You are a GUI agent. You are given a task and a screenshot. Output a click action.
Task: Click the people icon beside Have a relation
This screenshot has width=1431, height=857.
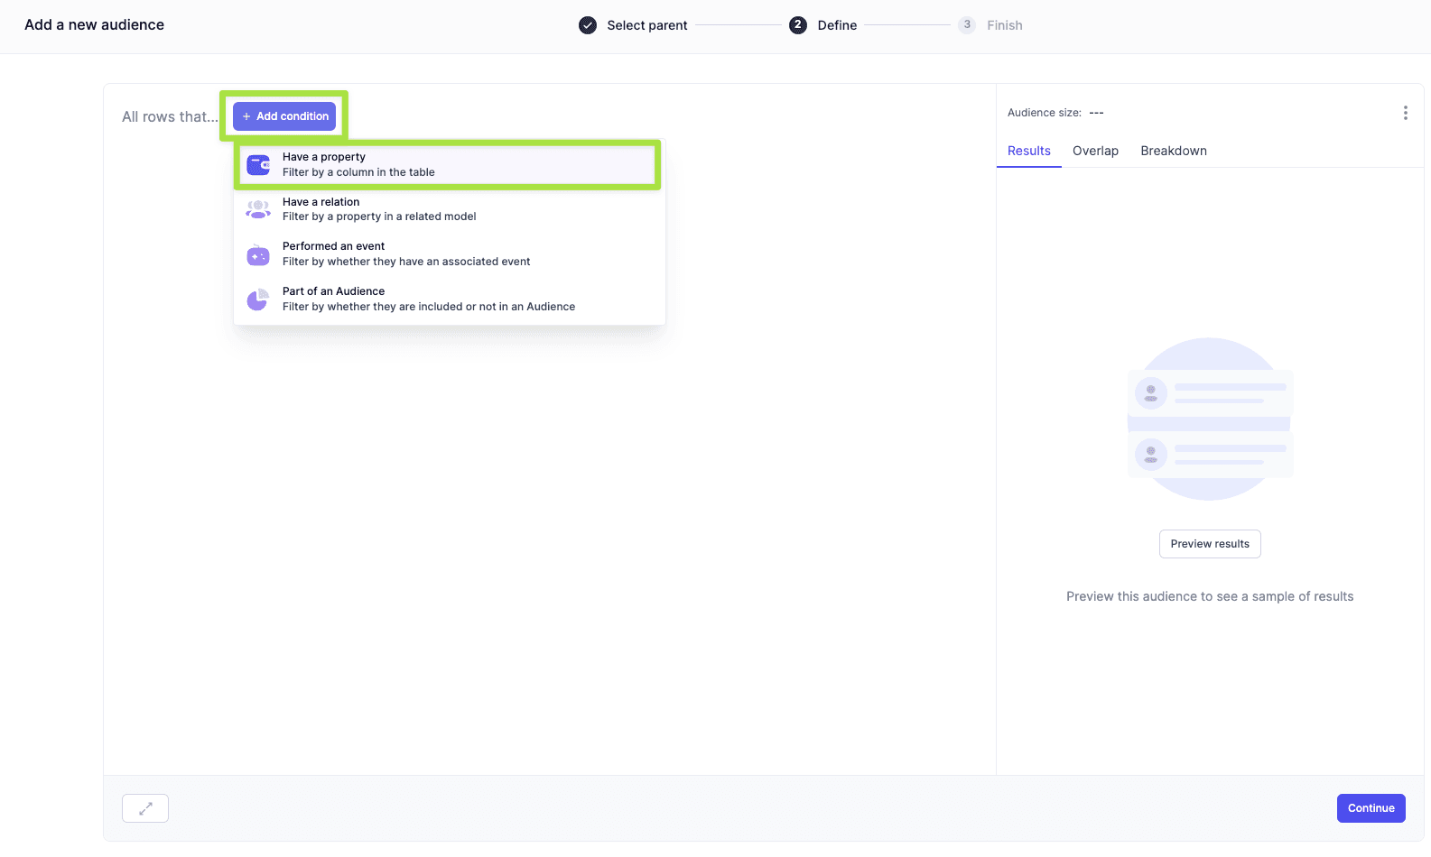[x=258, y=209]
